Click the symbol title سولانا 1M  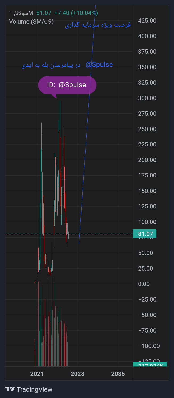[21, 13]
